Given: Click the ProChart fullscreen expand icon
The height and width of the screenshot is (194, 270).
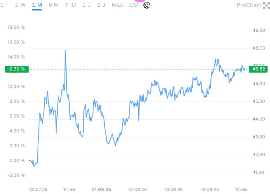Looking at the screenshot, I should [266, 5].
